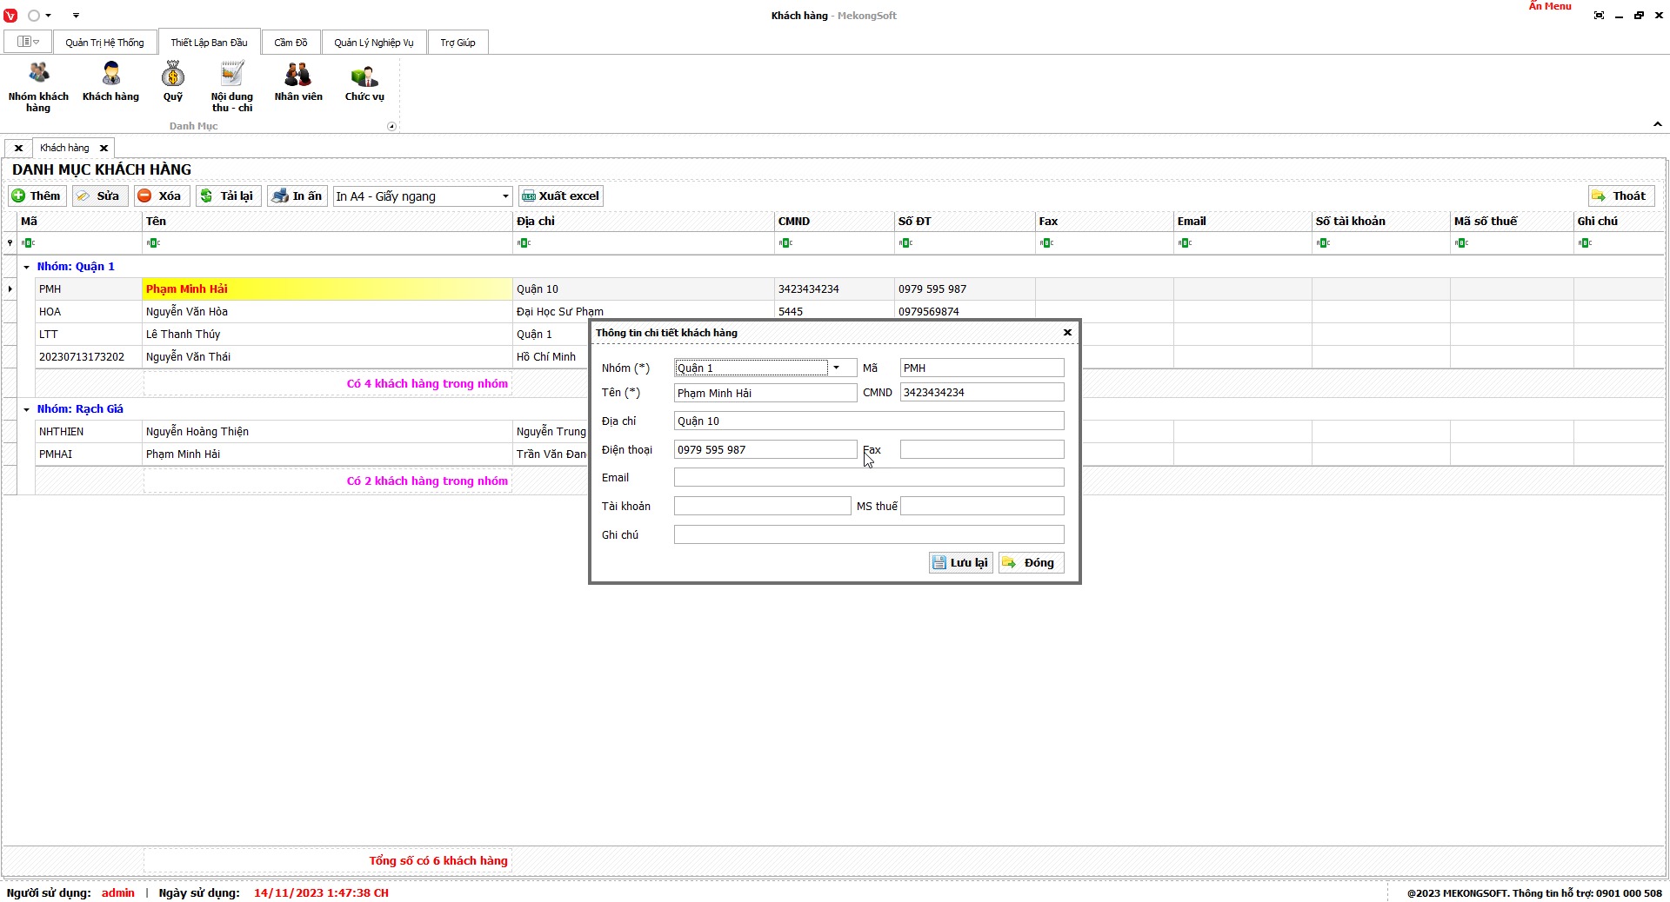The image size is (1670, 902).
Task: Collapse the ribbon using the up chevron
Action: (1657, 125)
